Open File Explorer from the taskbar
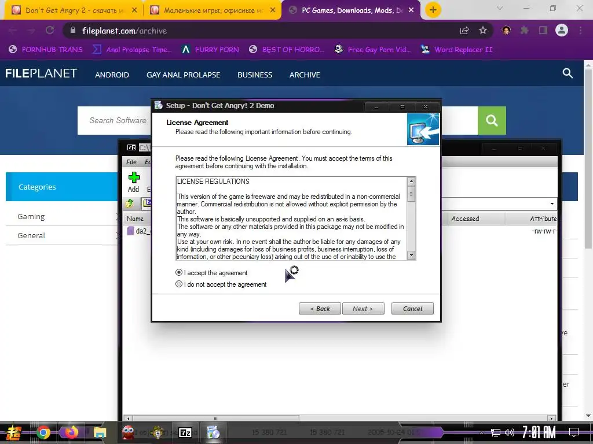The image size is (593, 444). tap(100, 432)
